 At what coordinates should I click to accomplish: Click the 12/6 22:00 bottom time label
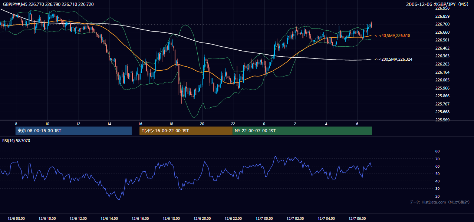click(233, 219)
